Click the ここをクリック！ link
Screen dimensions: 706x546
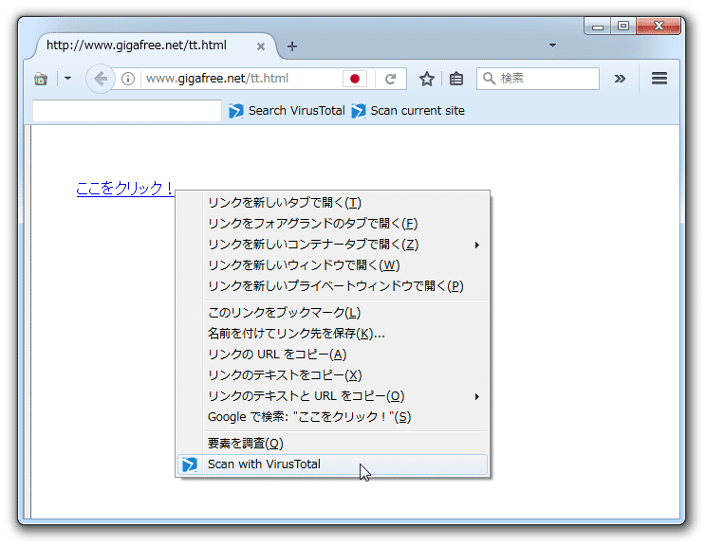coord(124,188)
